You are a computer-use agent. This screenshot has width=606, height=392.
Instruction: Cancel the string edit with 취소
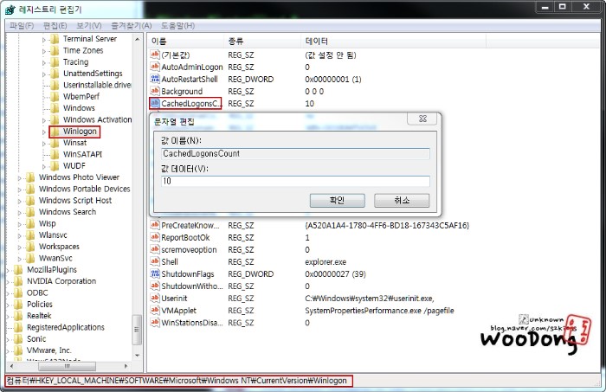click(402, 200)
